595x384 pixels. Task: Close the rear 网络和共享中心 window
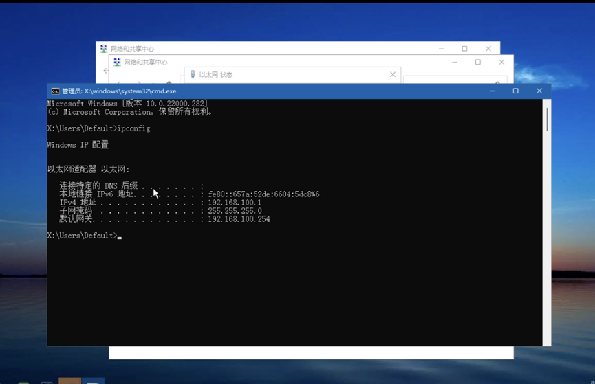488,49
